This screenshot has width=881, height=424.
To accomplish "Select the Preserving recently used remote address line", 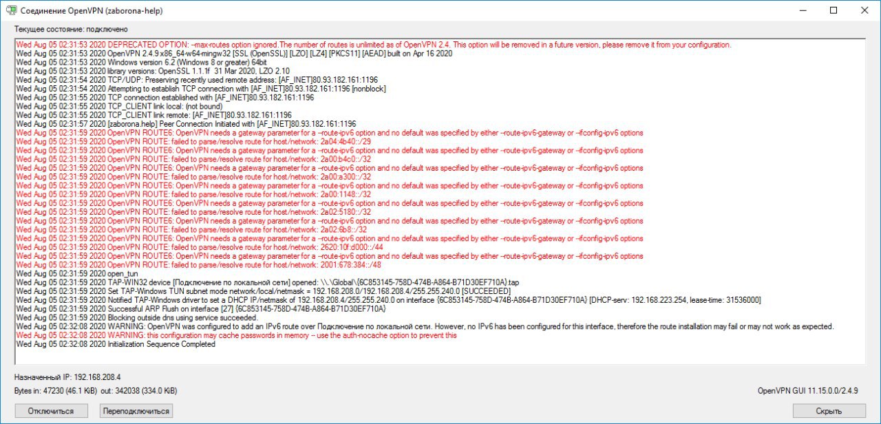I will pyautogui.click(x=197, y=80).
